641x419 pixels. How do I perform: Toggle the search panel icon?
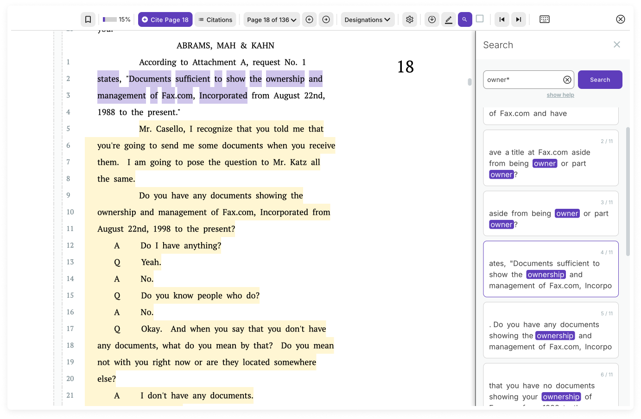click(x=465, y=19)
